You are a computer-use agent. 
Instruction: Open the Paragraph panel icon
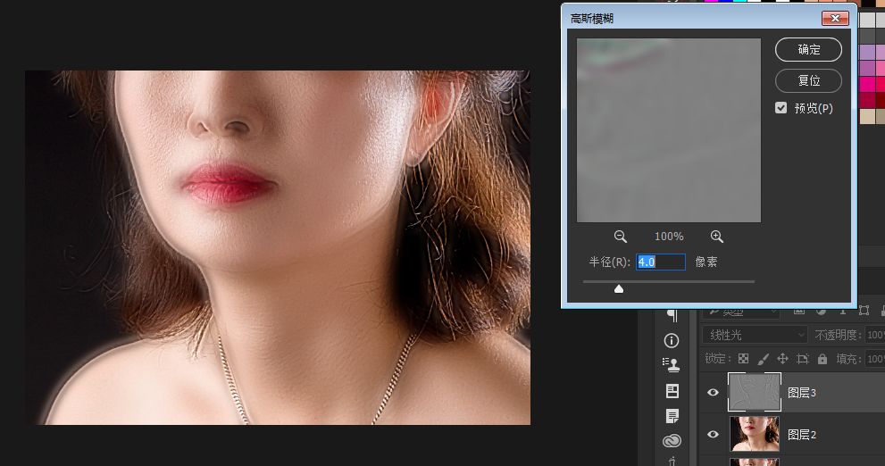click(x=671, y=315)
